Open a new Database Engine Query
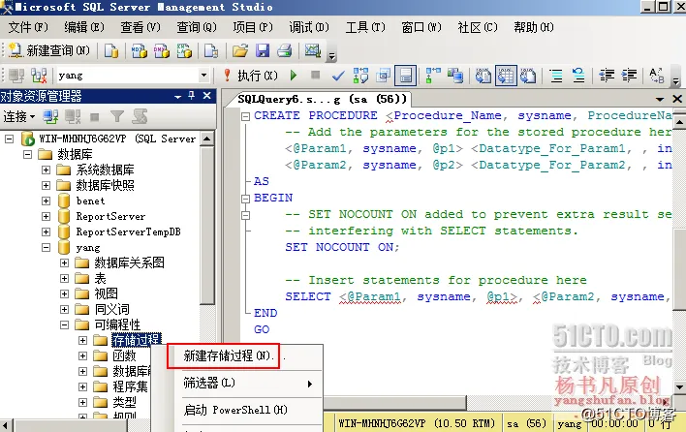 [111, 50]
